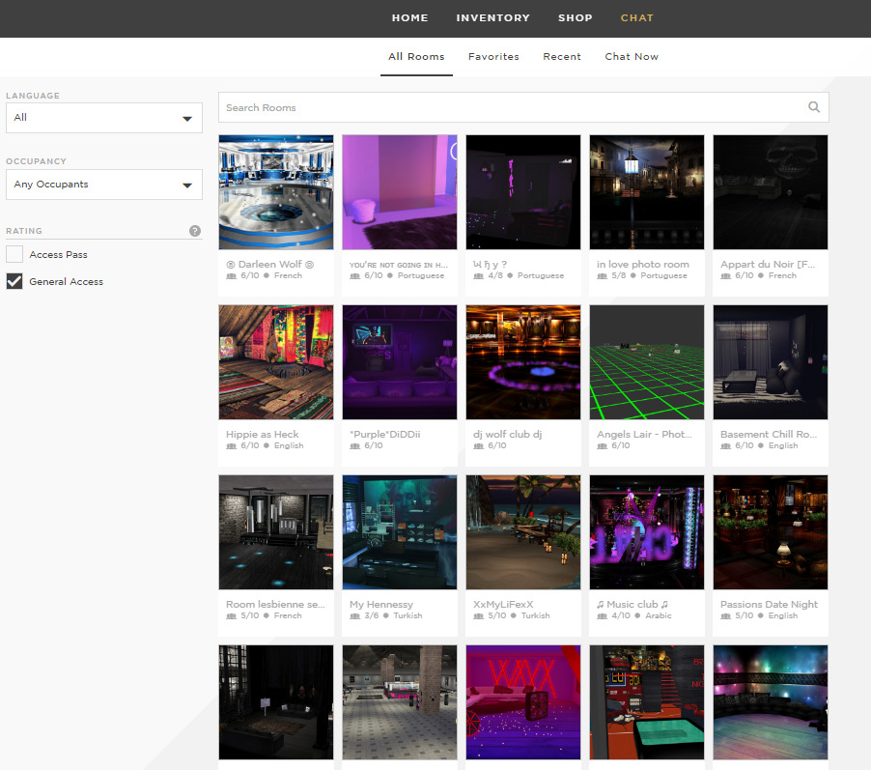Open the *Purple*DiDDii room thumbnail
The image size is (871, 770).
tap(400, 362)
